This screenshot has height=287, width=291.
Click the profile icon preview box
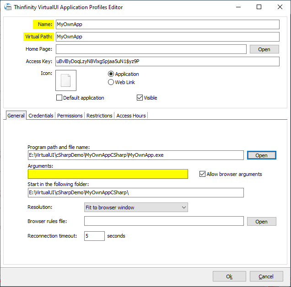[66, 80]
